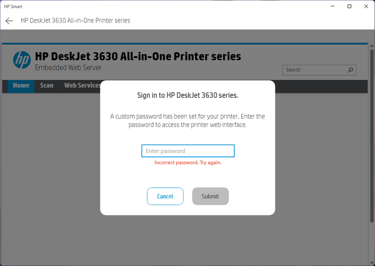The image size is (375, 266).
Task: Open the Home tab
Action: (x=21, y=86)
